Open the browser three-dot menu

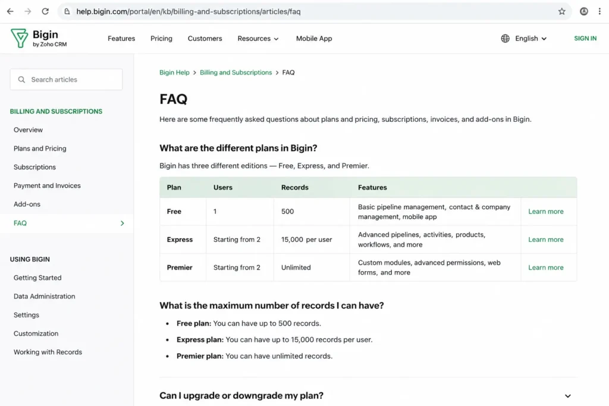(x=599, y=11)
